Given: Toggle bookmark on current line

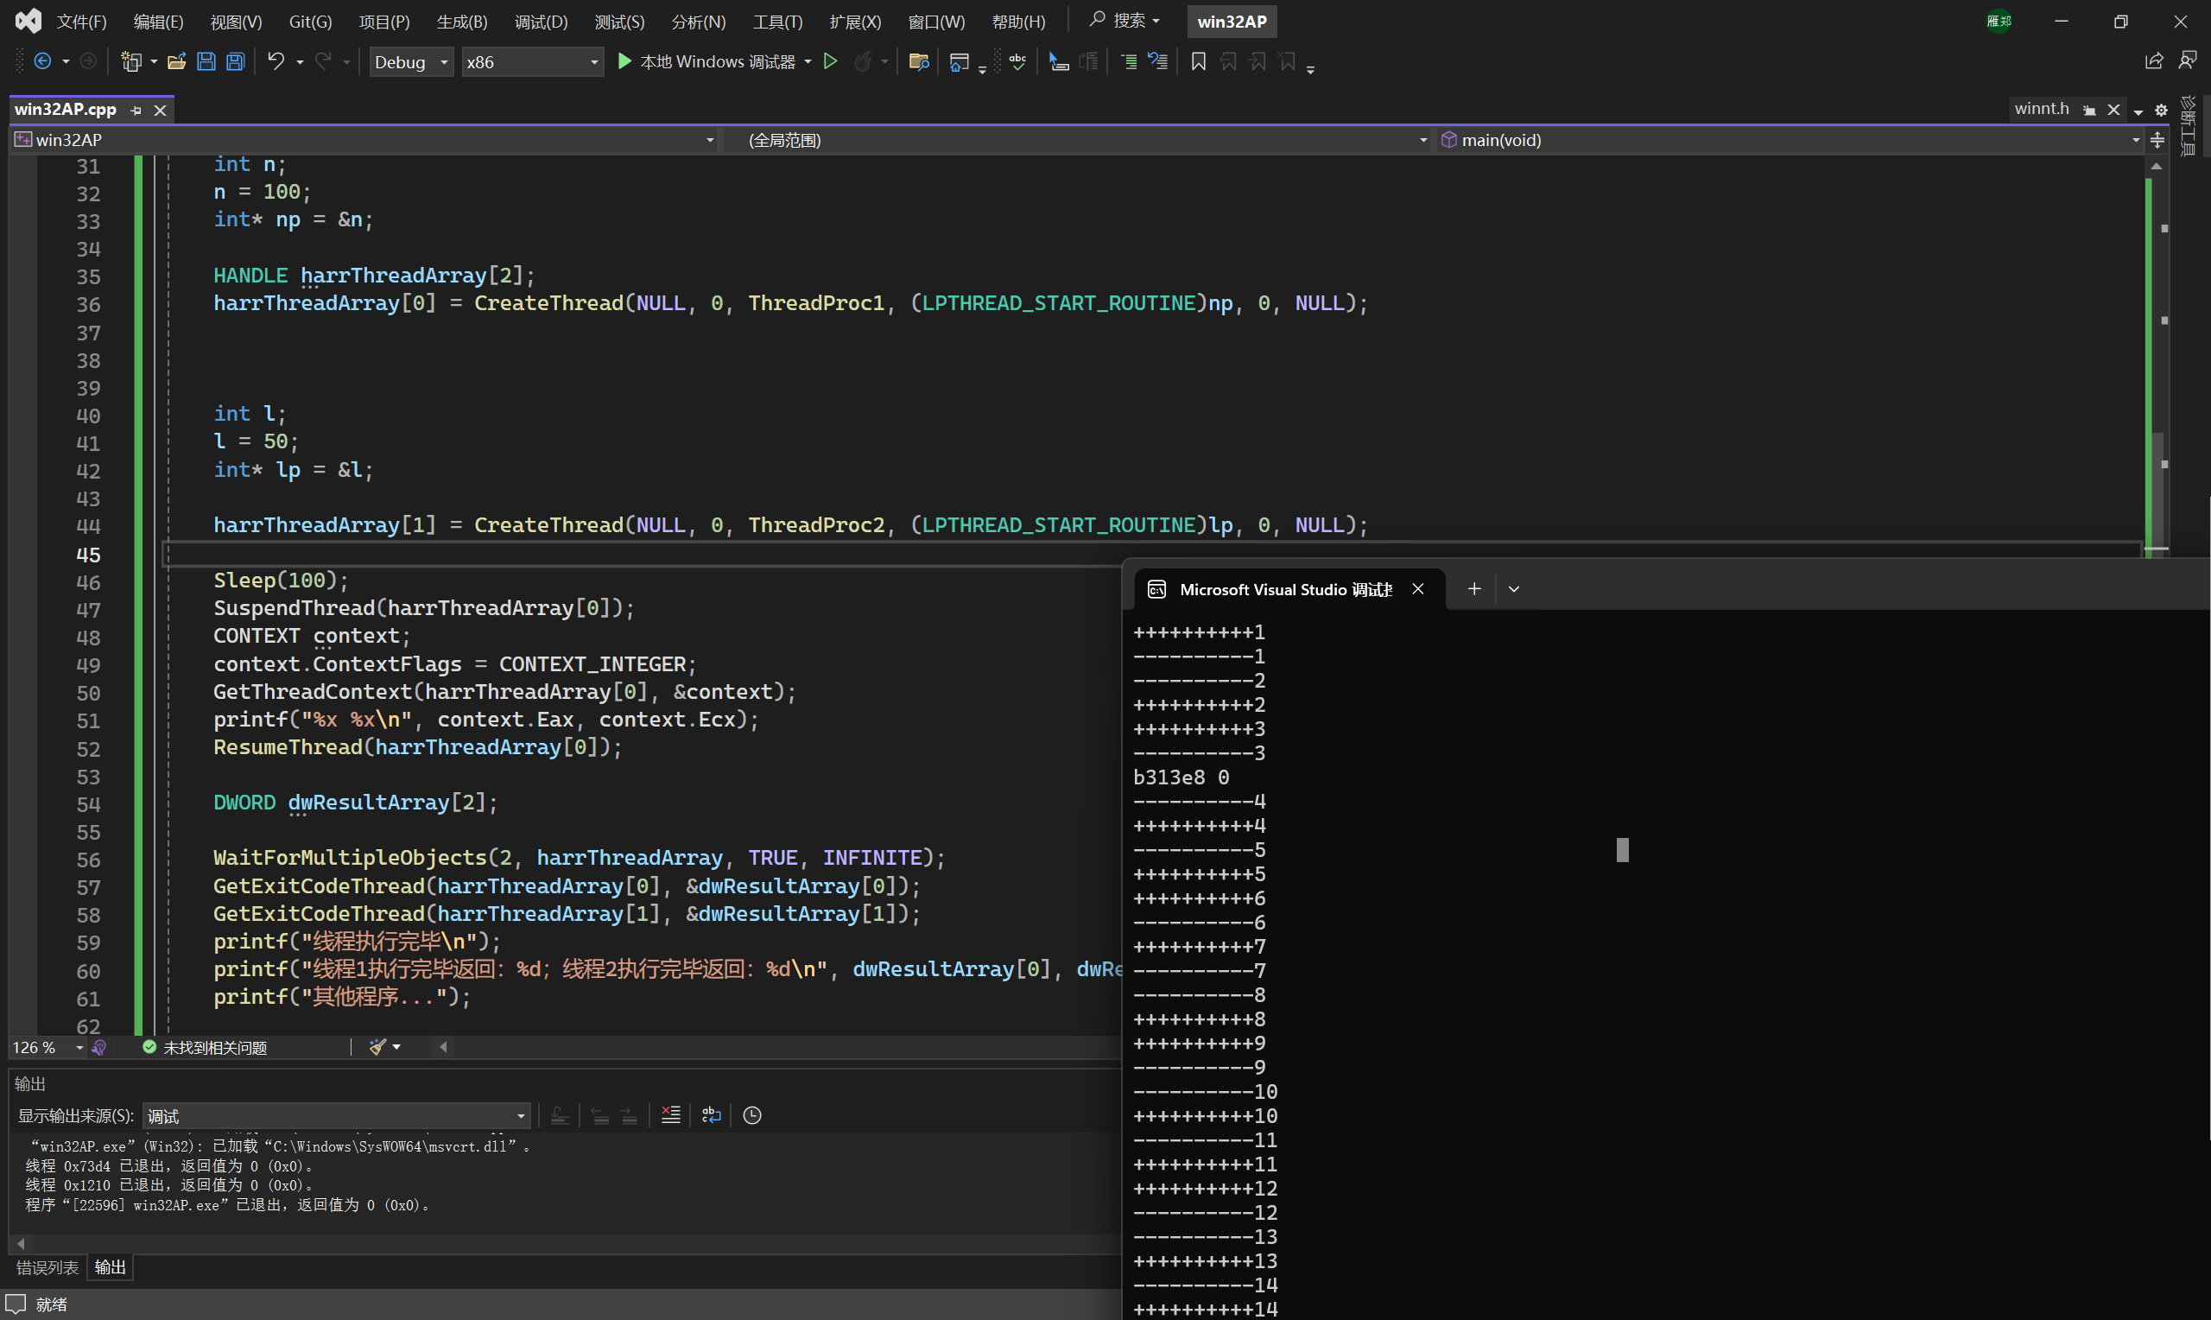Looking at the screenshot, I should (x=1198, y=61).
